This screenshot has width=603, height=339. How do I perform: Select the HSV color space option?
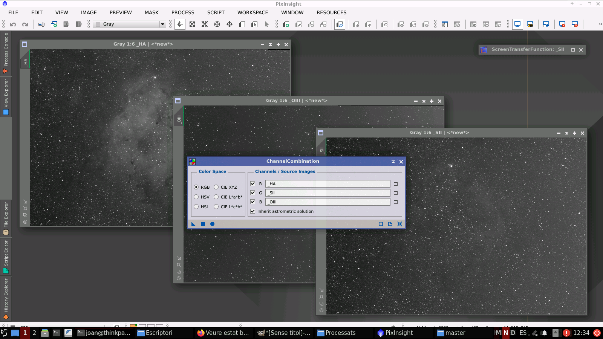196,197
